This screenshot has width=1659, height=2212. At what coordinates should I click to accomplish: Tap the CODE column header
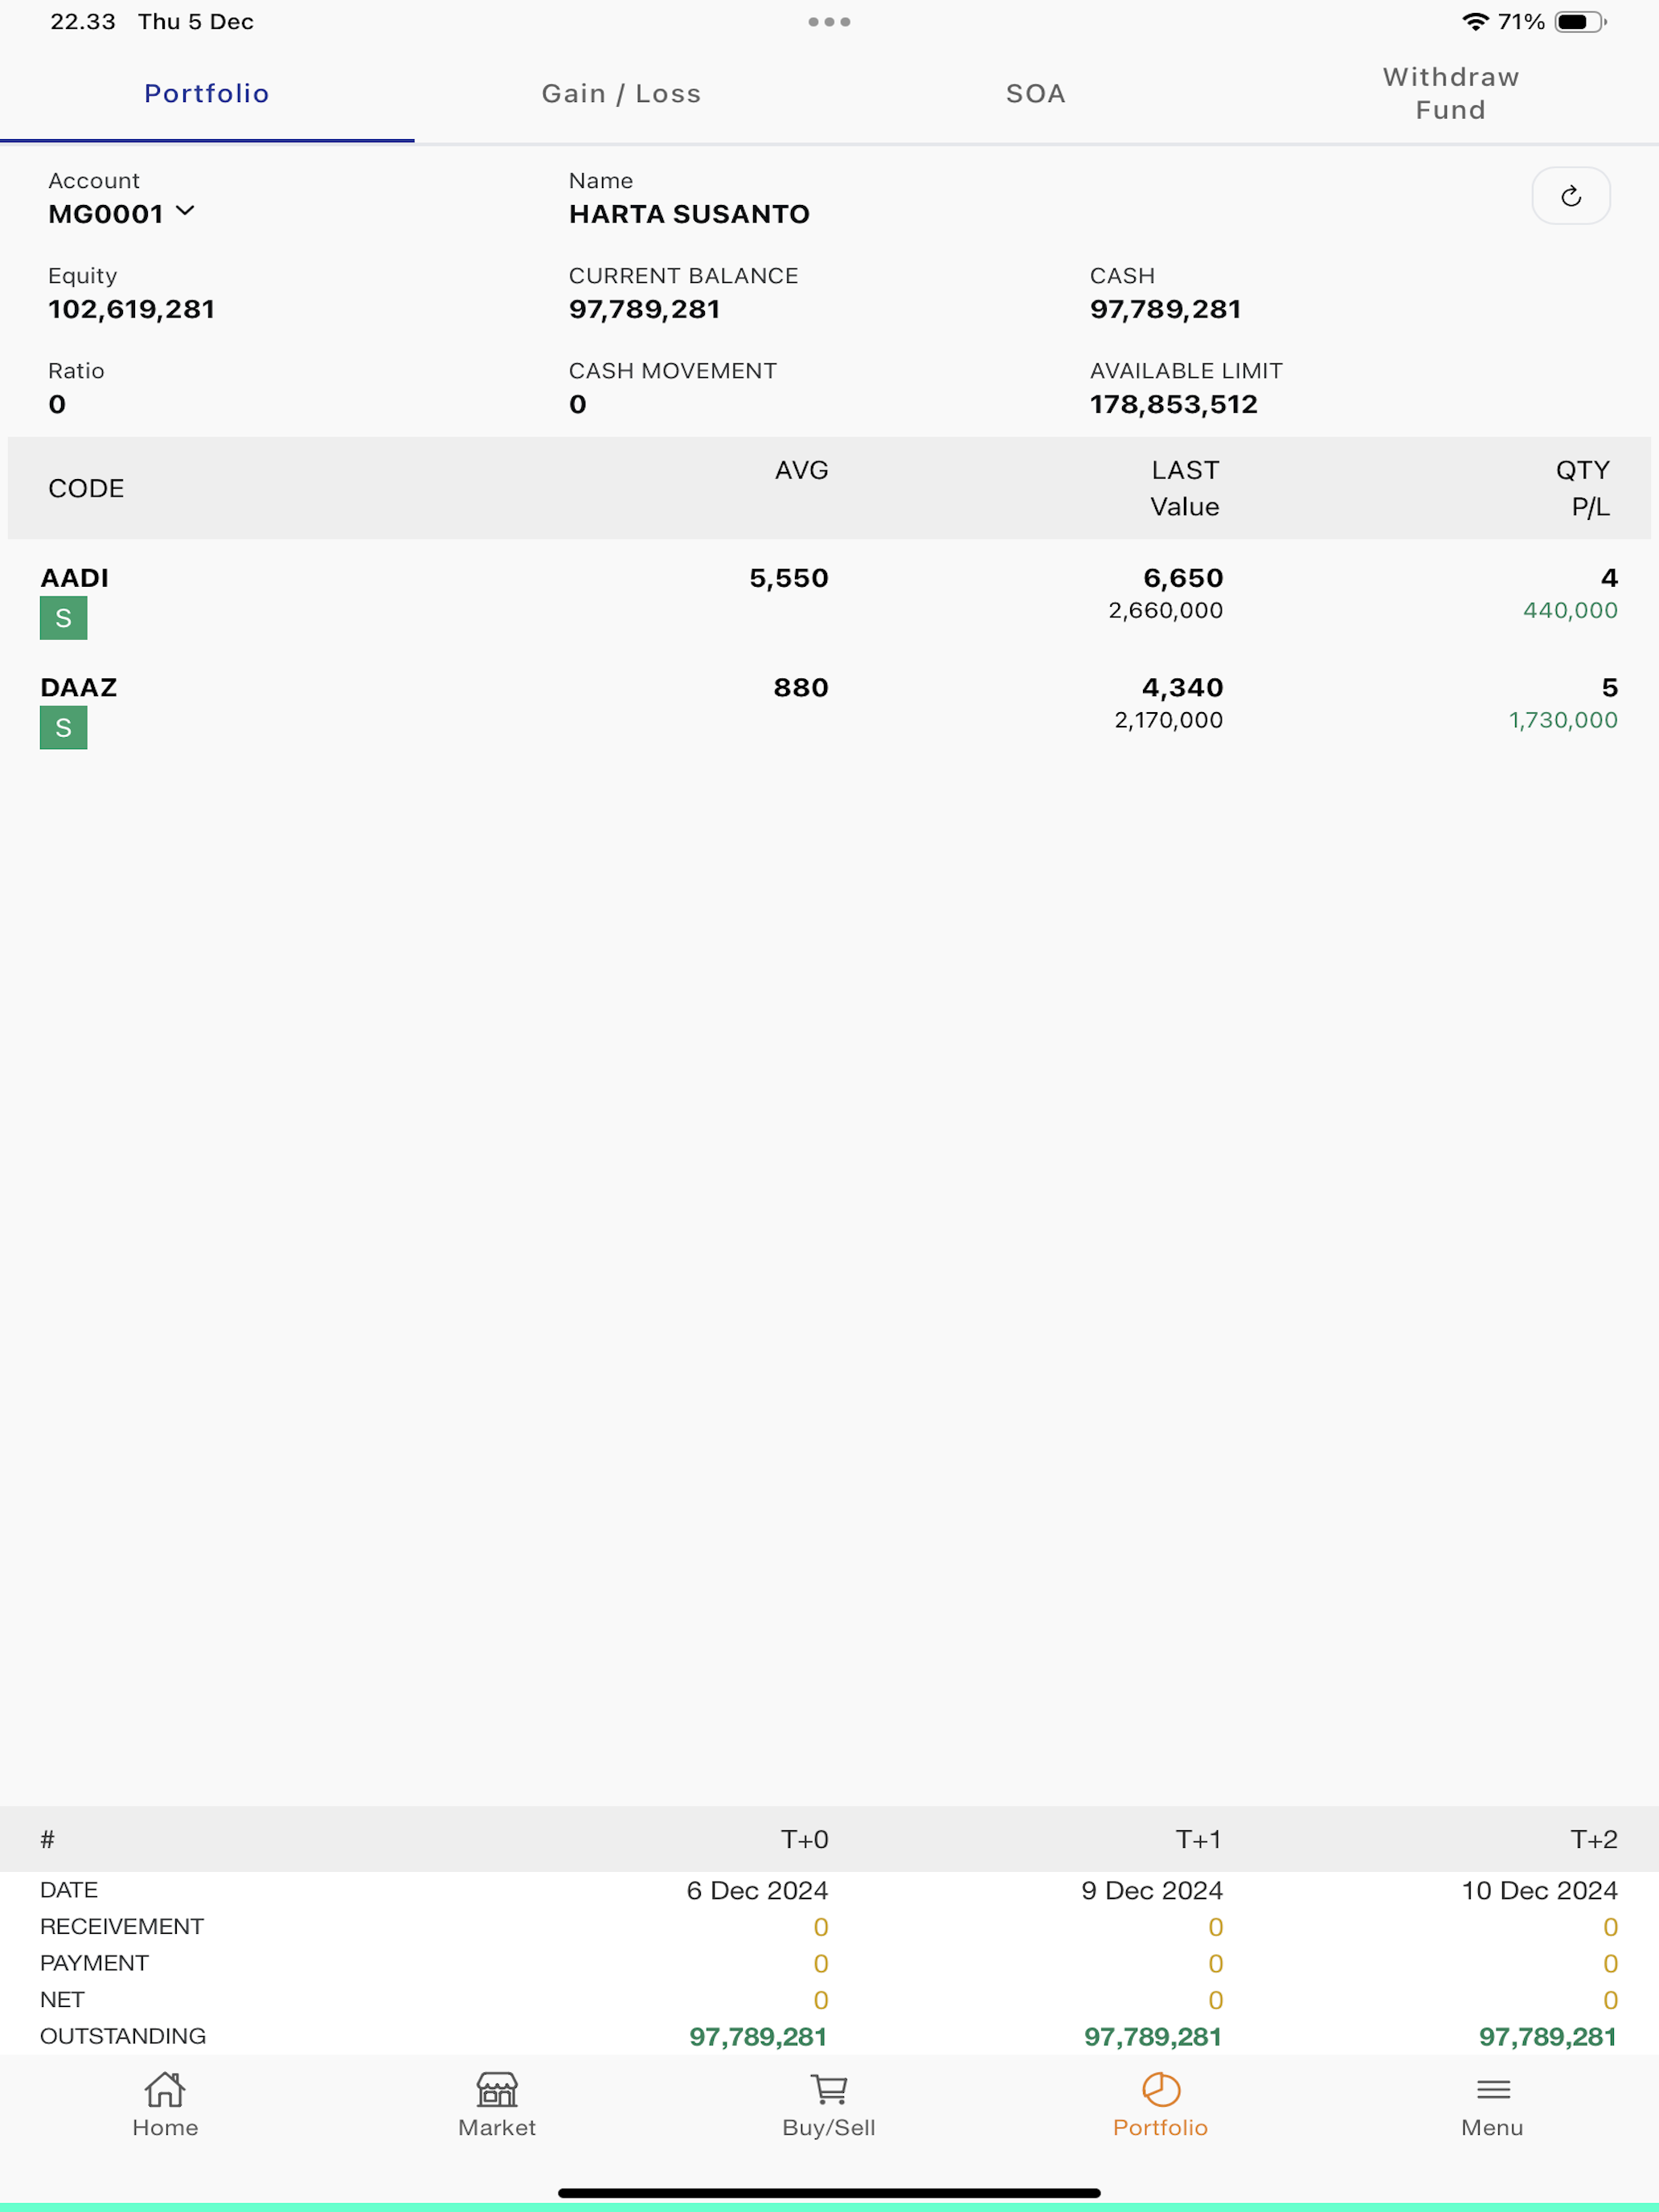(86, 488)
